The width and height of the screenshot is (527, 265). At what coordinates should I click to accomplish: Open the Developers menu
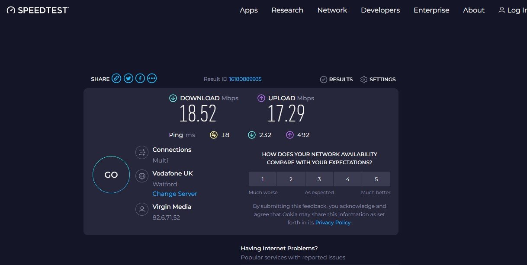(x=380, y=10)
